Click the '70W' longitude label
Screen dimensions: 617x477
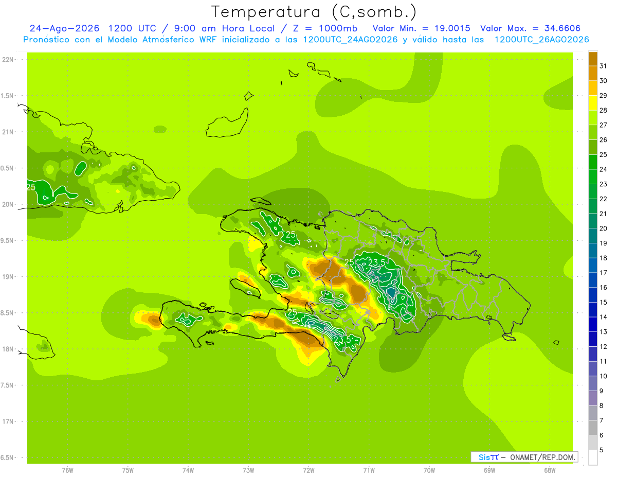point(429,470)
